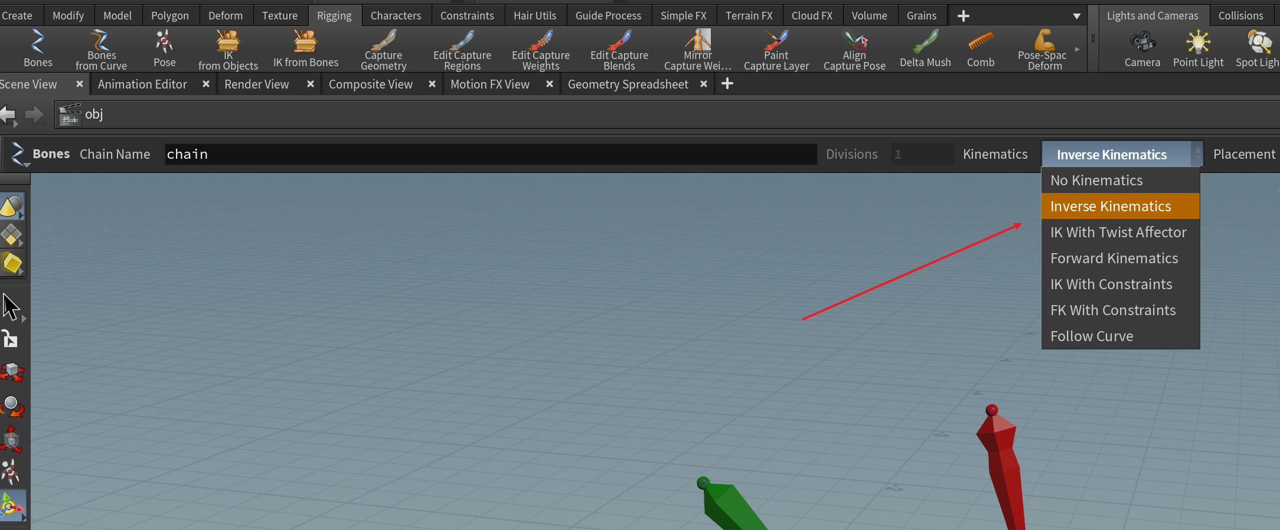Select IK With Constraints option
This screenshot has width=1280, height=530.
(1121, 284)
